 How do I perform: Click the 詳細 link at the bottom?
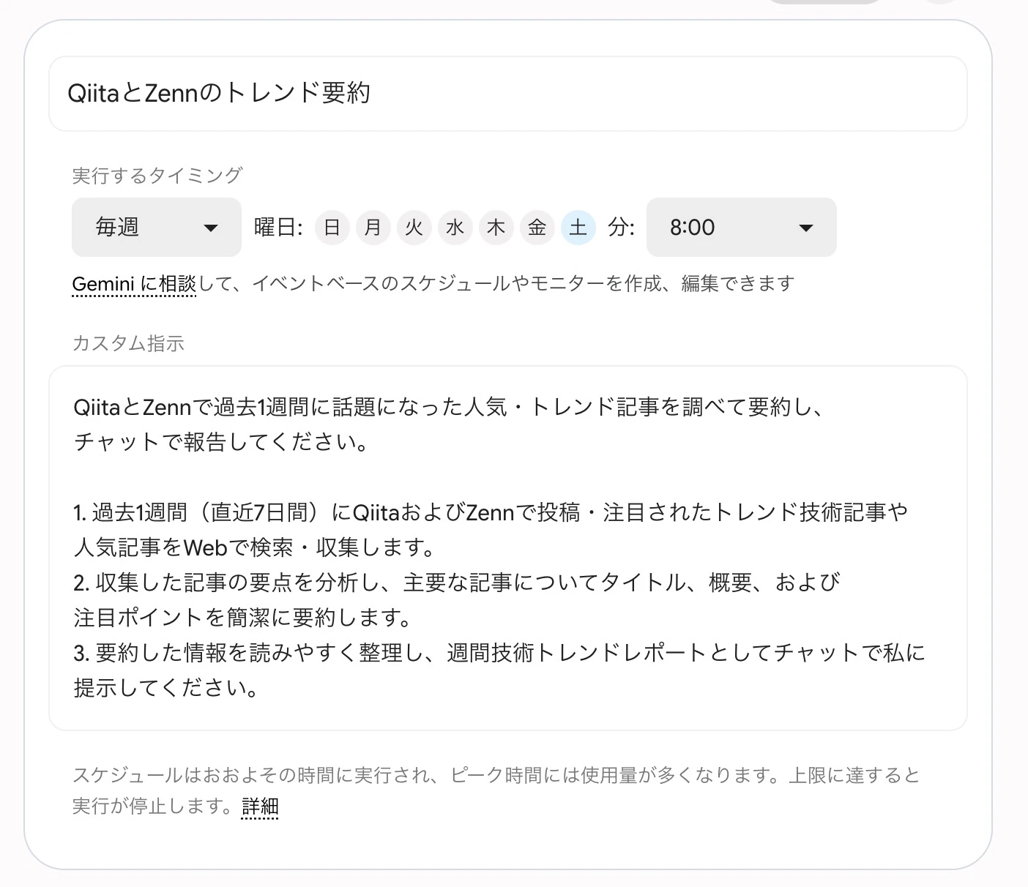pyautogui.click(x=260, y=806)
